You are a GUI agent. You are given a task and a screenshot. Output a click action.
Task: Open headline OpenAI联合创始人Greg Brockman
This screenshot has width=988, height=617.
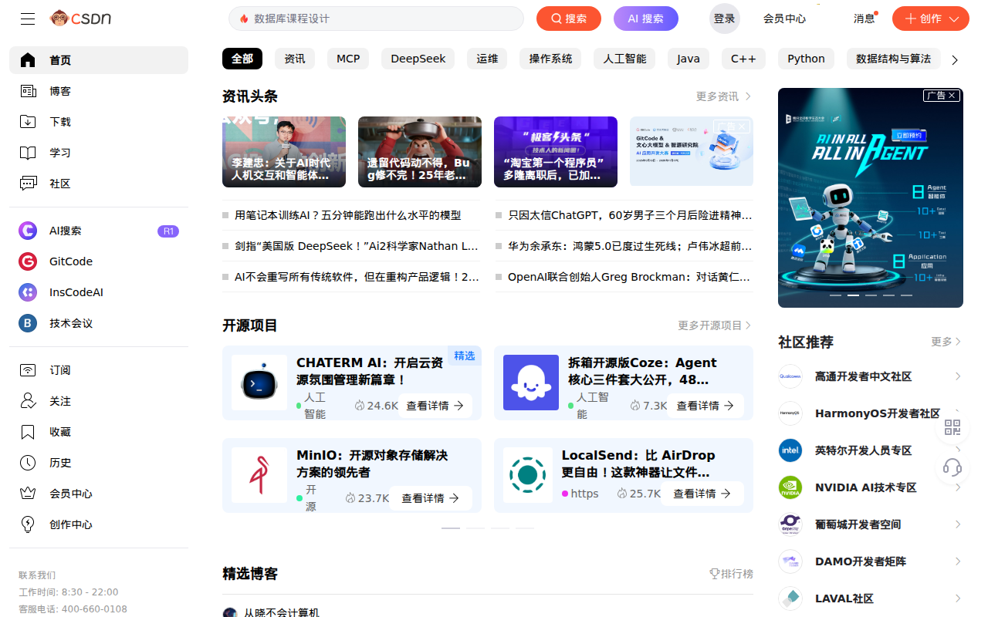[630, 277]
